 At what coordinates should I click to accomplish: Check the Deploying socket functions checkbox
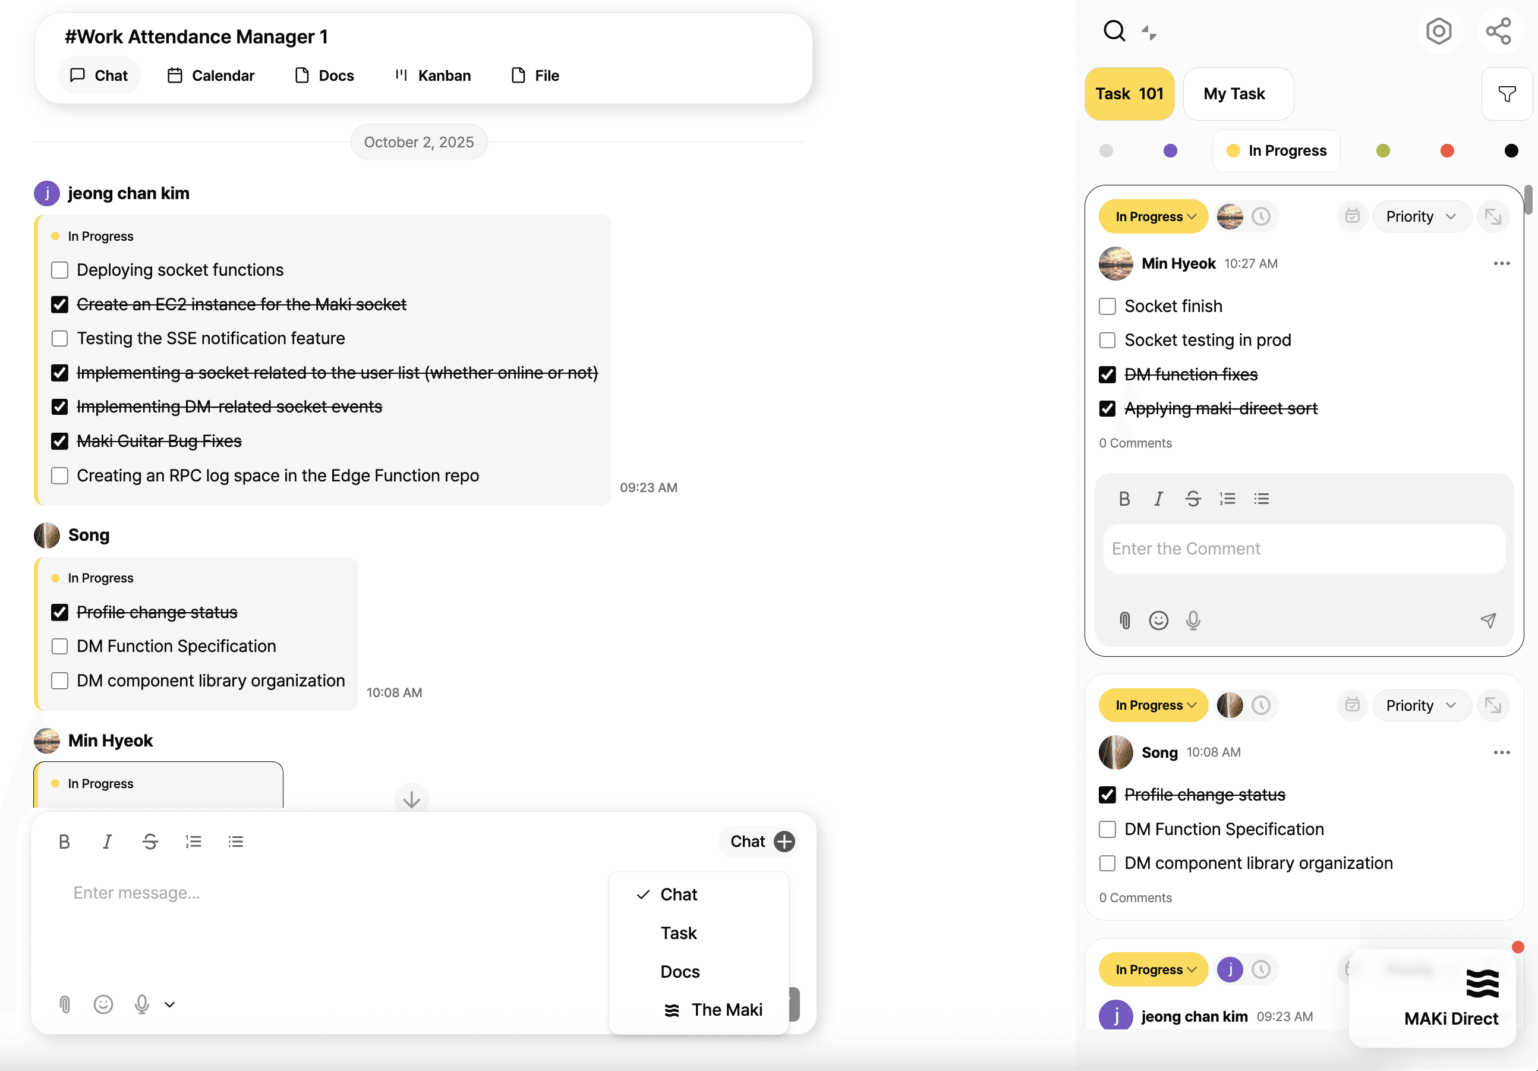[59, 270]
